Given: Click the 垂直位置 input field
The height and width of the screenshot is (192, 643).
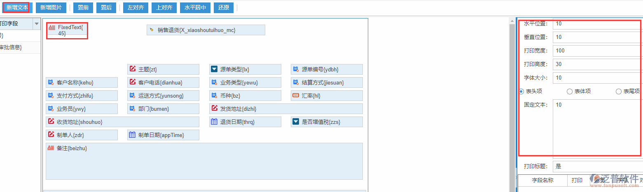Looking at the screenshot, I should coord(597,37).
